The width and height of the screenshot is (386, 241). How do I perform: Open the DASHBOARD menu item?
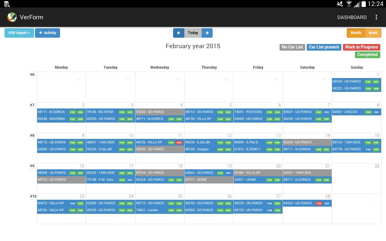tap(352, 17)
